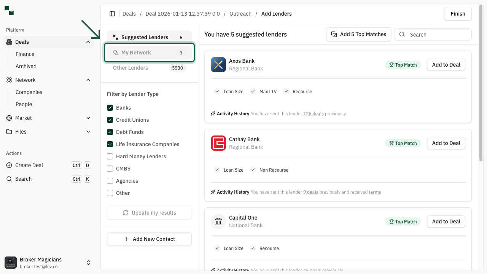Click the Activity History icon under Axos Bank
This screenshot has height=274, width=487.
[213, 113]
